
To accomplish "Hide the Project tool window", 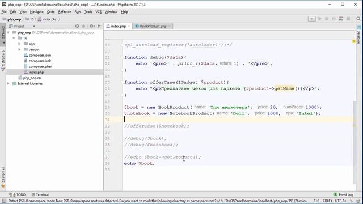I will pyautogui.click(x=99, y=27).
